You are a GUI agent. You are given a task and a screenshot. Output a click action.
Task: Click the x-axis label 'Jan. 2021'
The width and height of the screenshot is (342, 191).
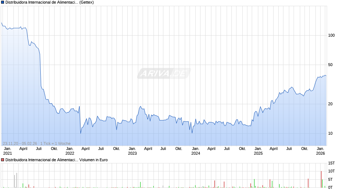tap(8, 151)
